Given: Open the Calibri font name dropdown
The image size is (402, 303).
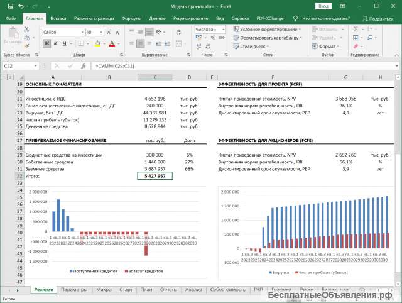Looking at the screenshot, I should pos(63,32).
